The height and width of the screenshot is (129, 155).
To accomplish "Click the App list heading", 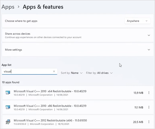I will [x=6, y=65].
